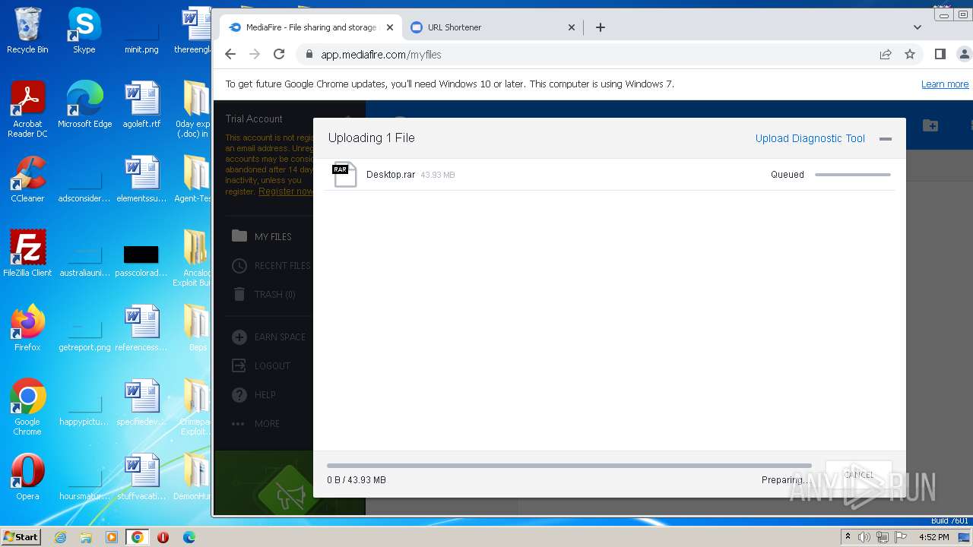Reload the MediaFire page
The height and width of the screenshot is (547, 973).
pos(279,54)
